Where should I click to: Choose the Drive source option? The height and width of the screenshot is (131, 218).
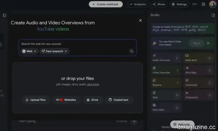point(92,100)
